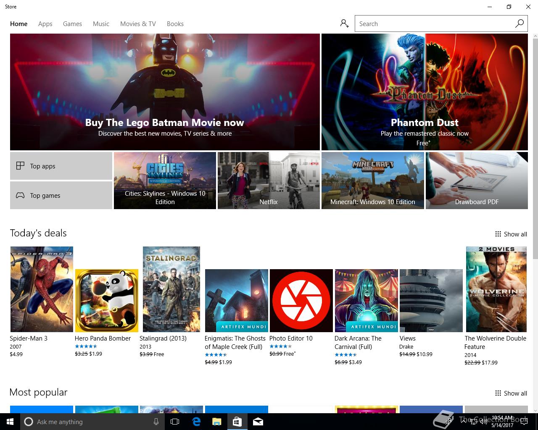538x430 pixels.
Task: Click in the Ask me anything box
Action: tap(92, 422)
